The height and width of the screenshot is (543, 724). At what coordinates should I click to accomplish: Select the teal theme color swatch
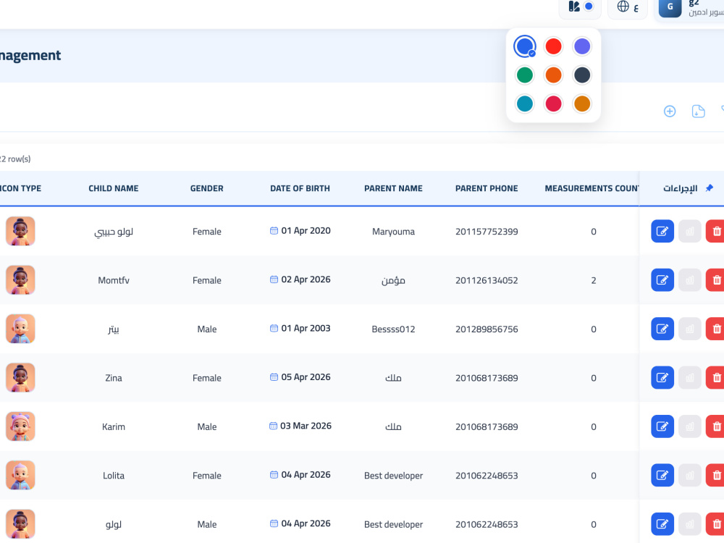point(524,104)
